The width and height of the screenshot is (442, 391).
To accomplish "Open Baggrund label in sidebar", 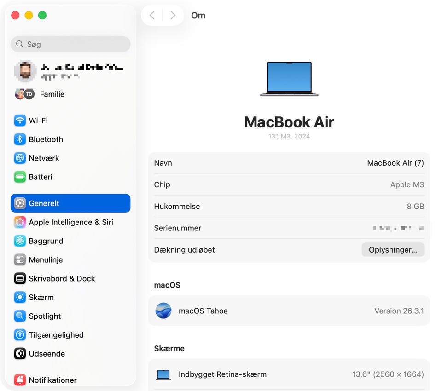I will coord(46,241).
